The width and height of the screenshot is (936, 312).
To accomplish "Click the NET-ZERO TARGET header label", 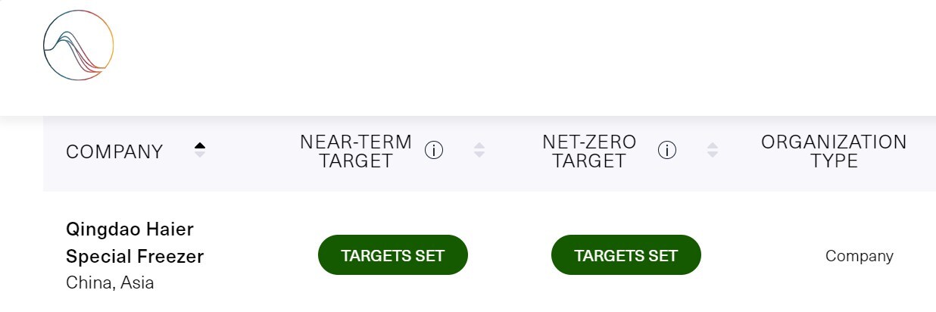I will pyautogui.click(x=589, y=151).
